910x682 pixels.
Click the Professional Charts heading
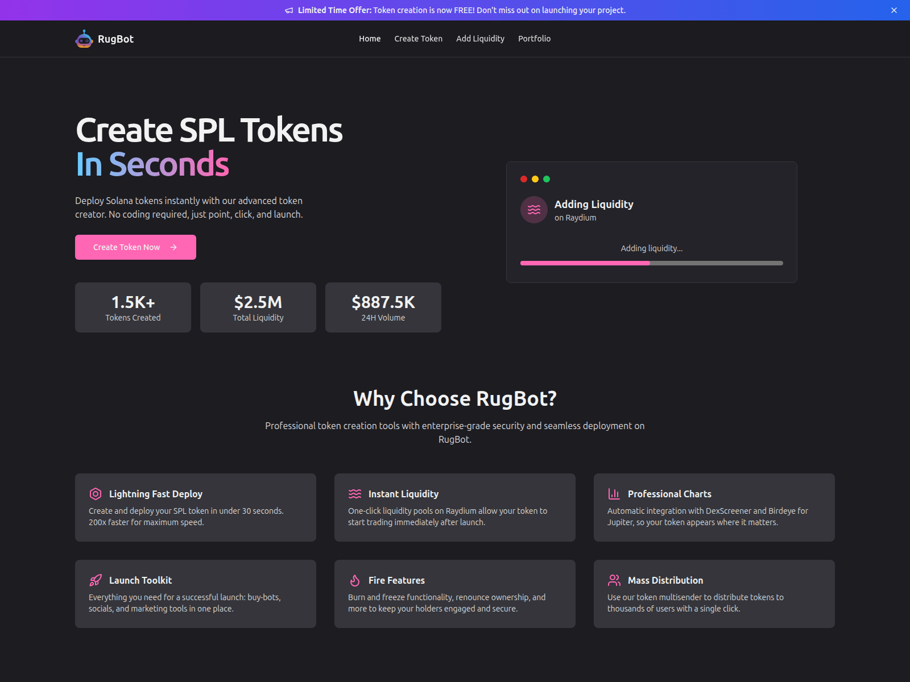669,494
